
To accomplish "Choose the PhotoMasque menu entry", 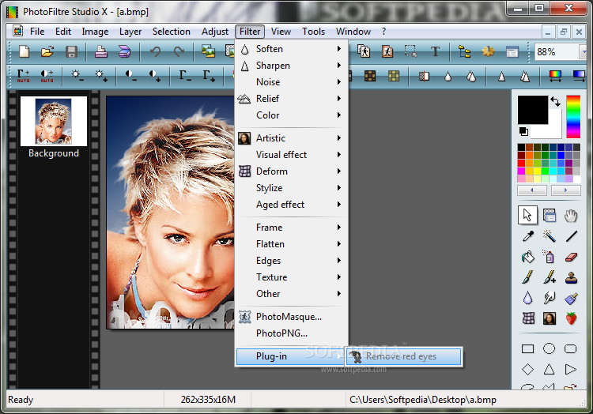I will coord(291,317).
